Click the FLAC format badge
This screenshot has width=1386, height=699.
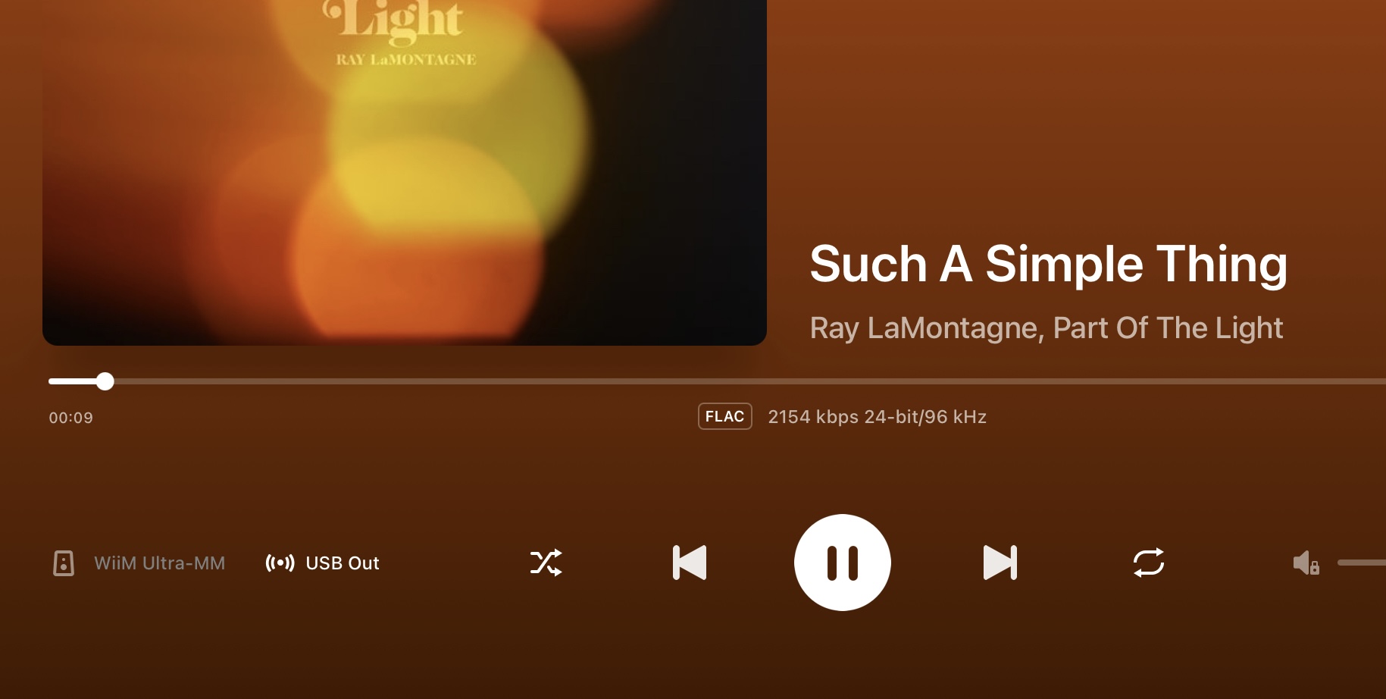[724, 416]
